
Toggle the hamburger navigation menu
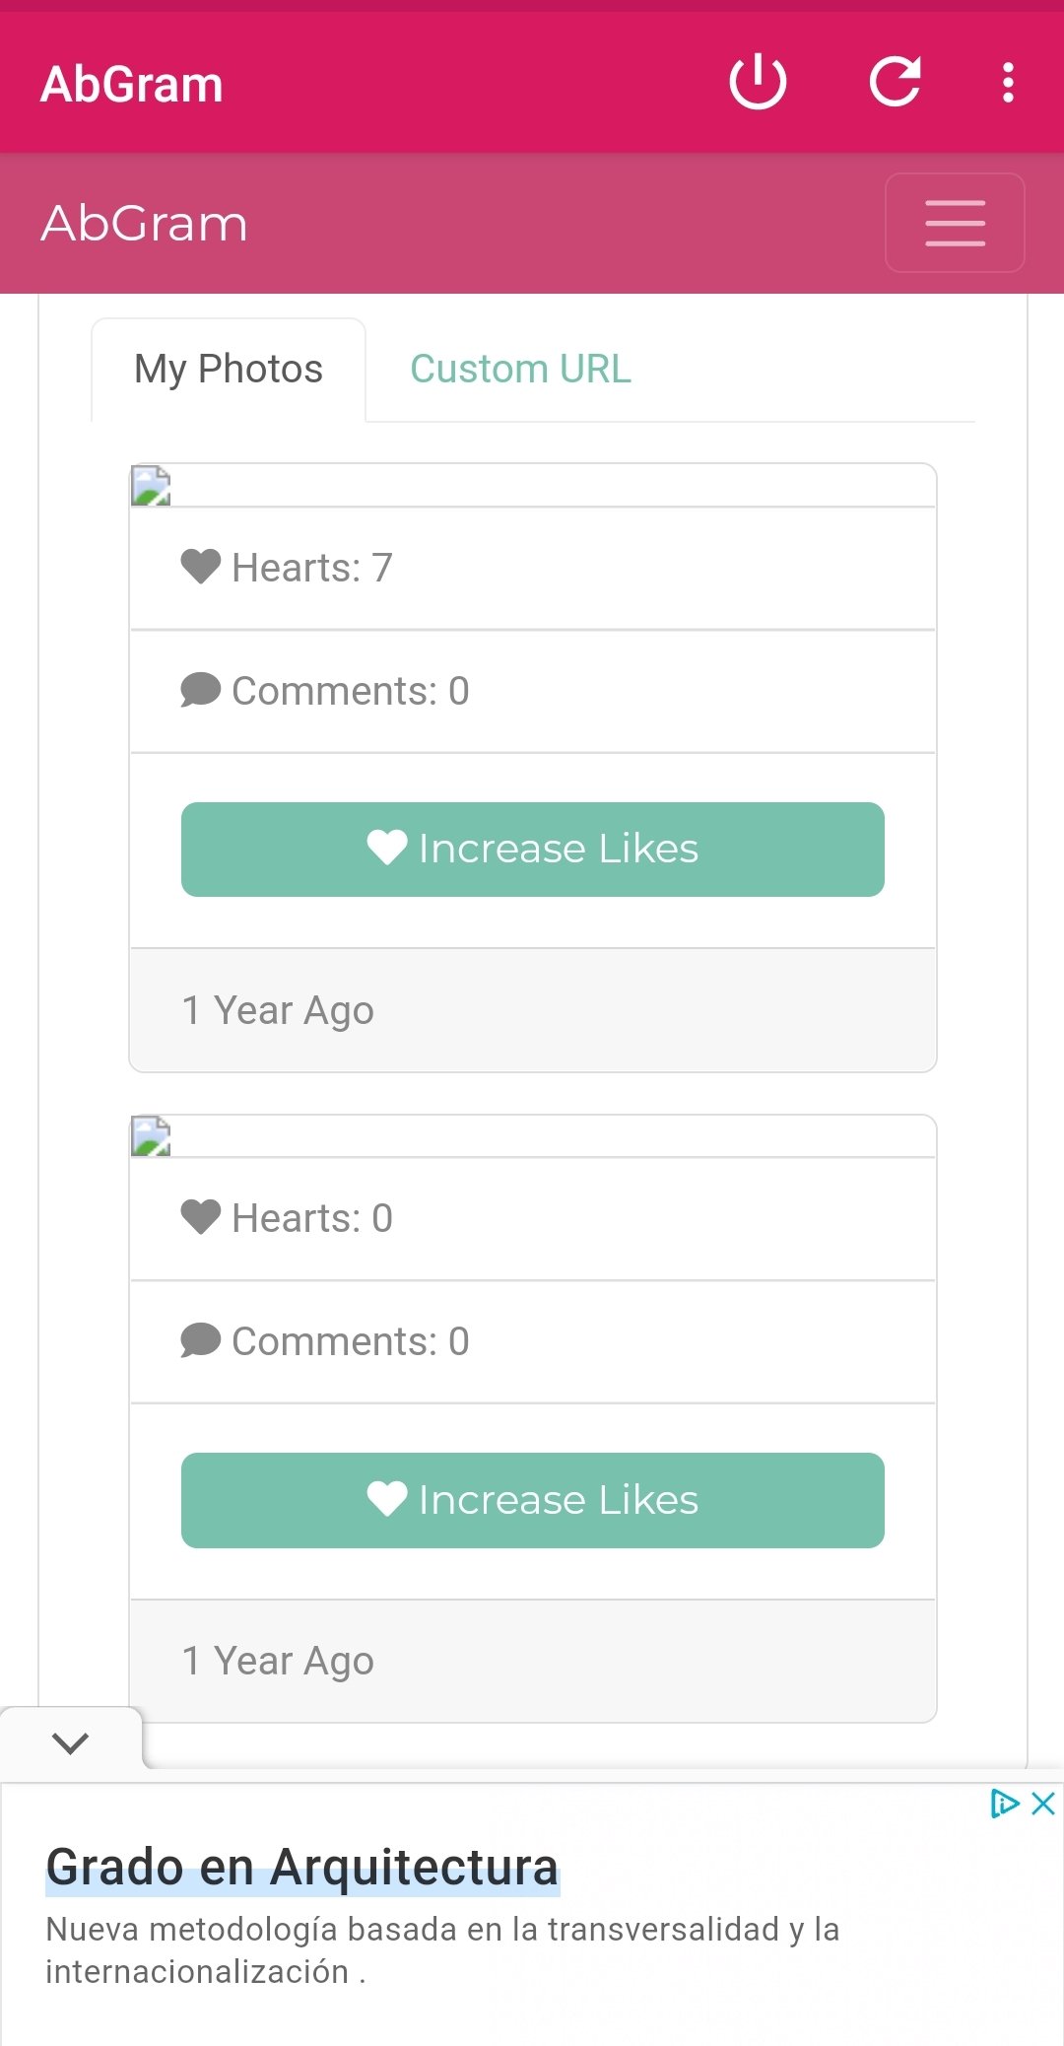click(x=955, y=223)
